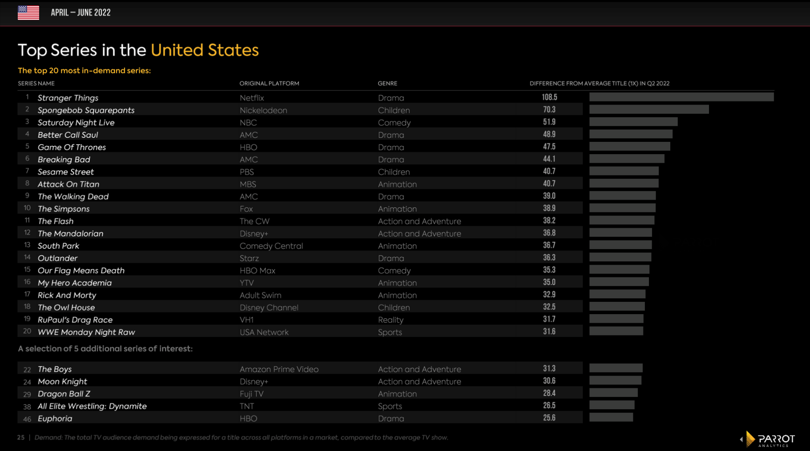810x451 pixels.
Task: Select the Sesame Street title
Action: click(x=66, y=171)
